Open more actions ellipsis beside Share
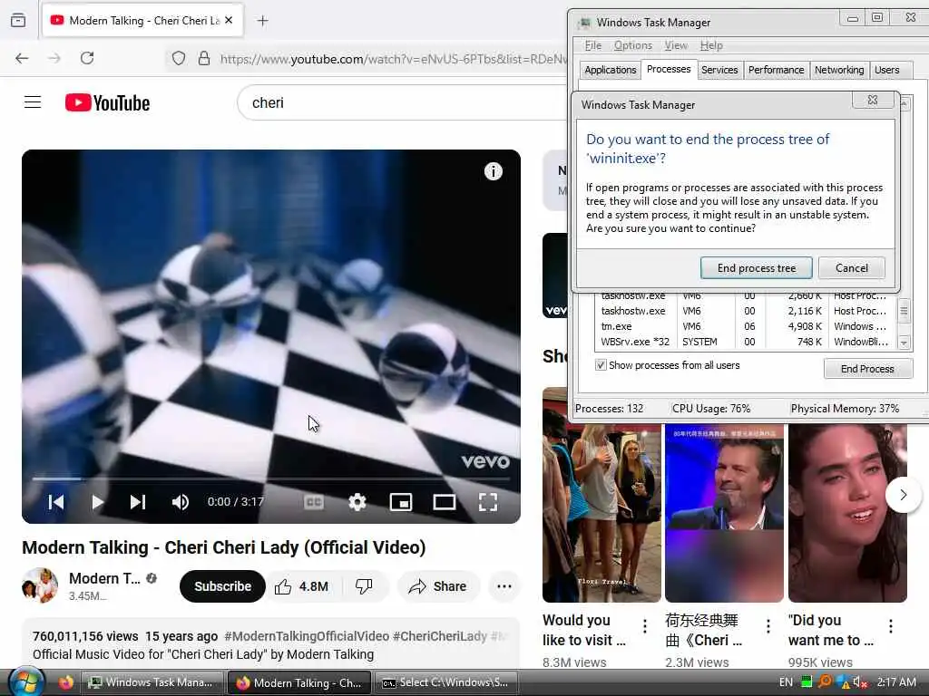929x696 pixels. click(504, 586)
